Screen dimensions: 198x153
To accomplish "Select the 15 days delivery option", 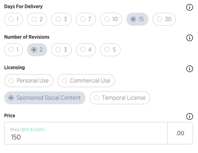I will point(137,19).
